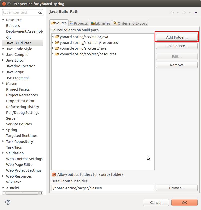The image size is (201, 210).
Task: Confirm with the OK button
Action: 184,203
